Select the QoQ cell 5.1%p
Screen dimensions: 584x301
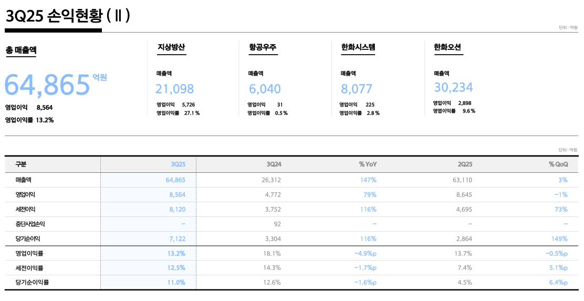pos(558,268)
